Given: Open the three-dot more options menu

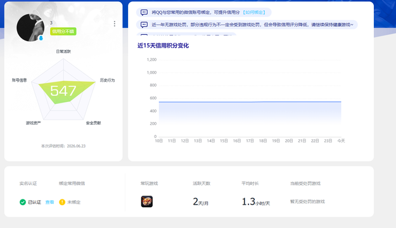Looking at the screenshot, I should 115,23.
